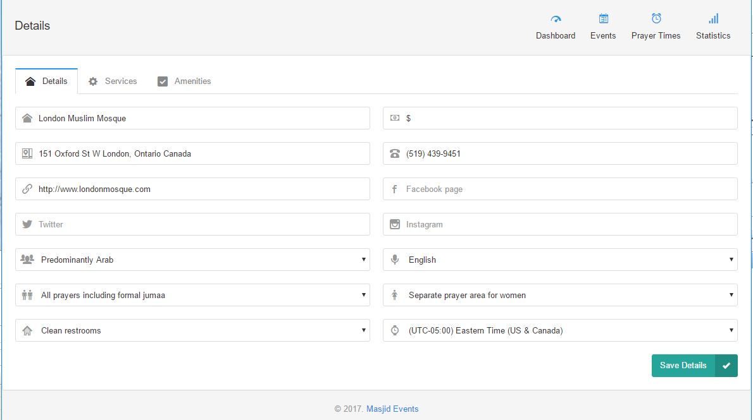This screenshot has width=753, height=420.
Task: Click the checkmark on Save Details button
Action: click(726, 365)
